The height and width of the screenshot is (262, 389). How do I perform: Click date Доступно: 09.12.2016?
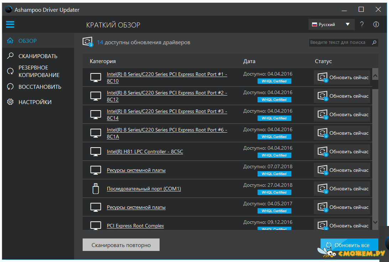click(x=268, y=222)
